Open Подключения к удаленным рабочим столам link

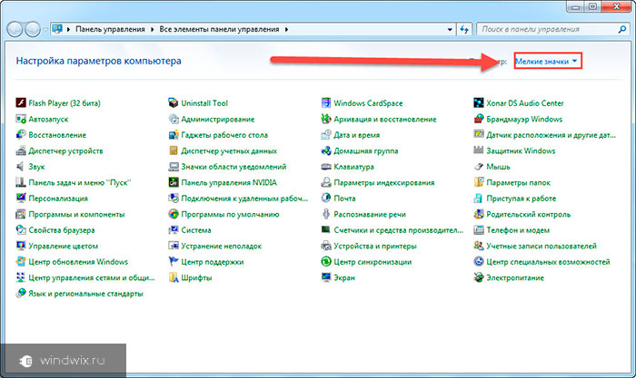pos(244,199)
